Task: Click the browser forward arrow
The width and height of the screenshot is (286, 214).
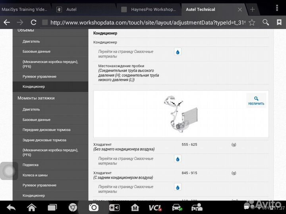Action: [20, 22]
